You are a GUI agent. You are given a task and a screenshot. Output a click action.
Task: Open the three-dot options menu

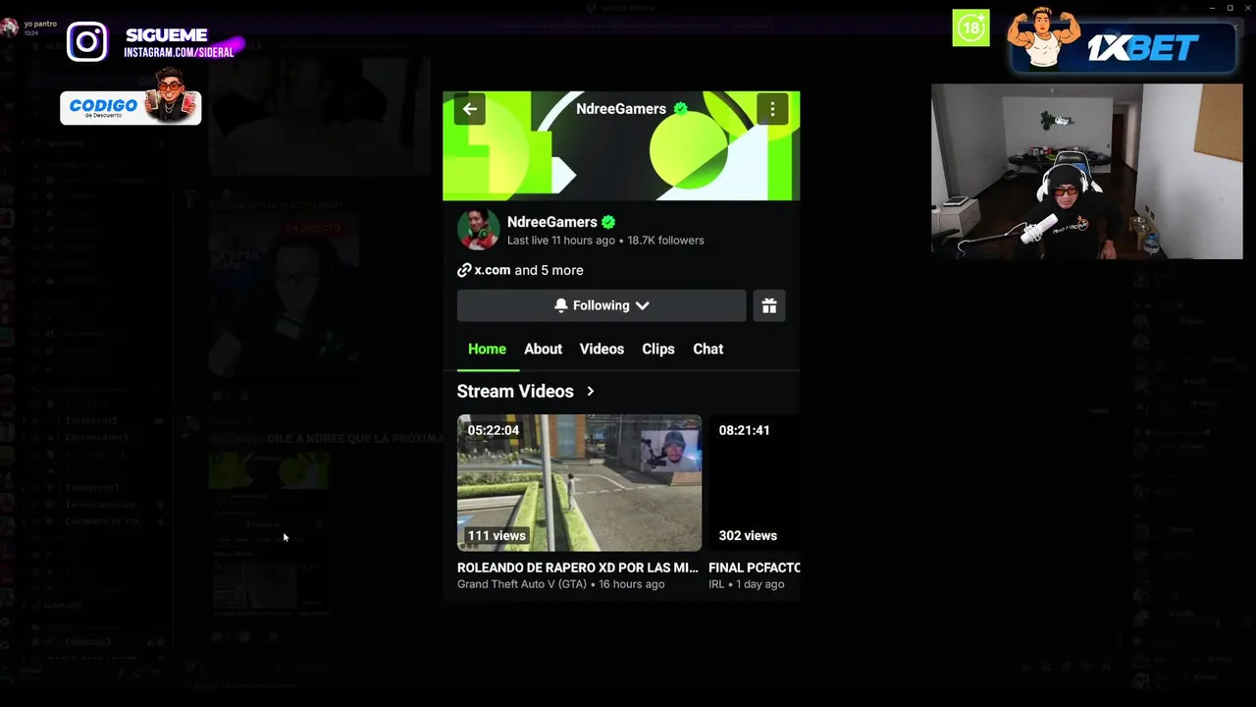point(772,109)
